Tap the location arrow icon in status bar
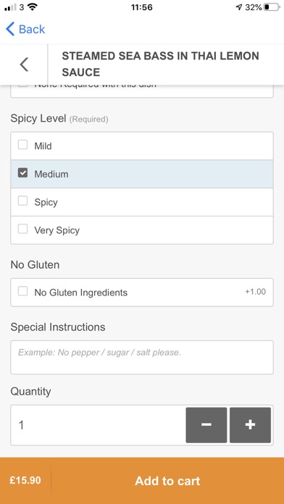This screenshot has width=284, height=504. point(239,7)
